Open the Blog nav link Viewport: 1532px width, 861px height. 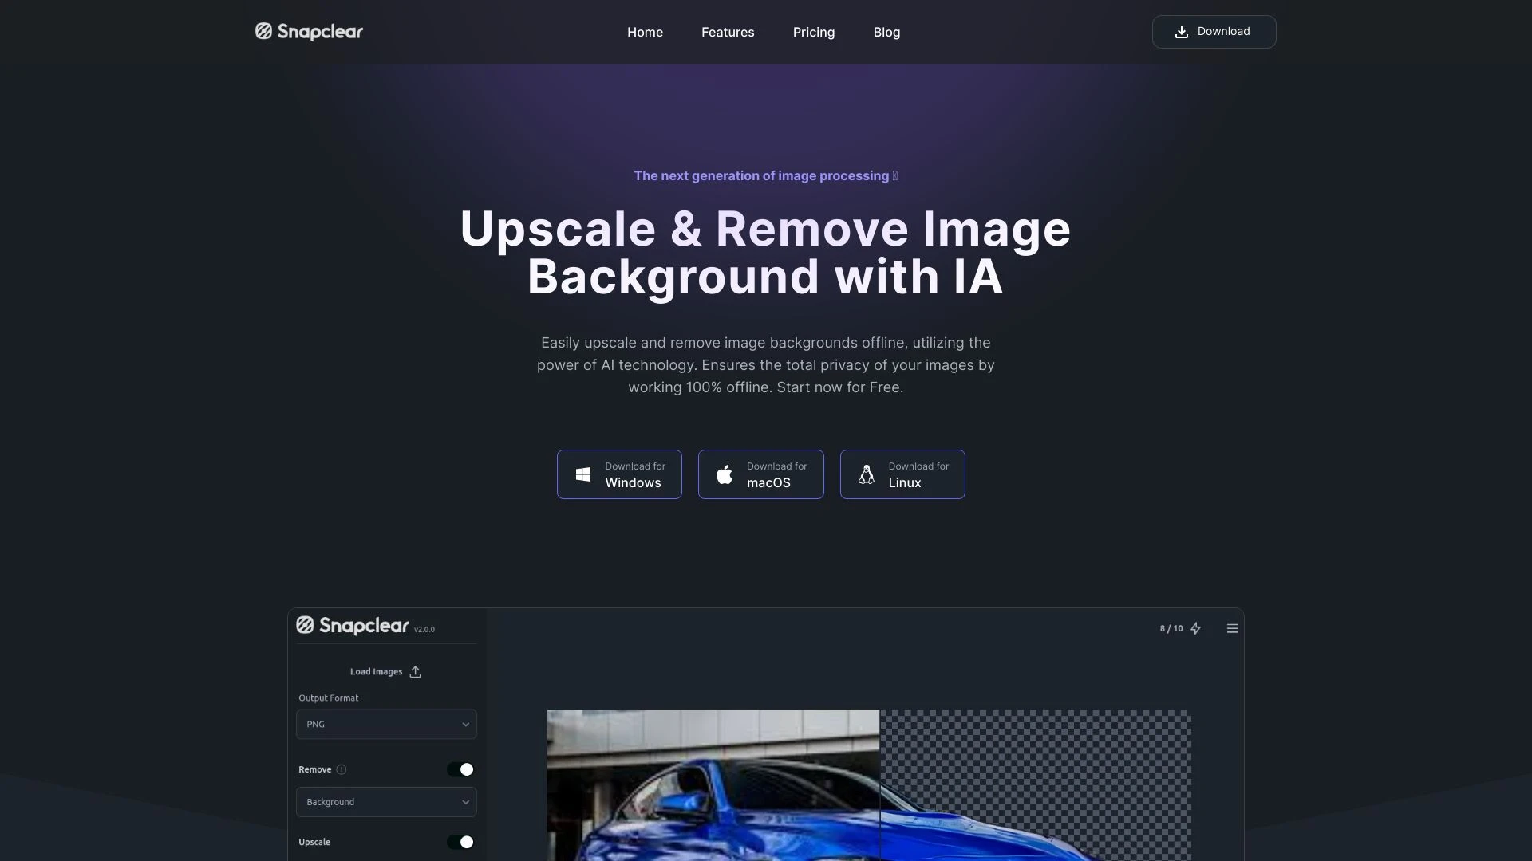[x=886, y=33]
